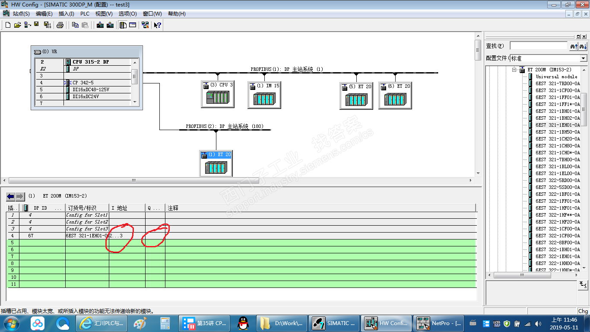This screenshot has height=332, width=590.
Task: Select catalog item 6ES7 322-5RD00-0A
Action: click(x=558, y=180)
